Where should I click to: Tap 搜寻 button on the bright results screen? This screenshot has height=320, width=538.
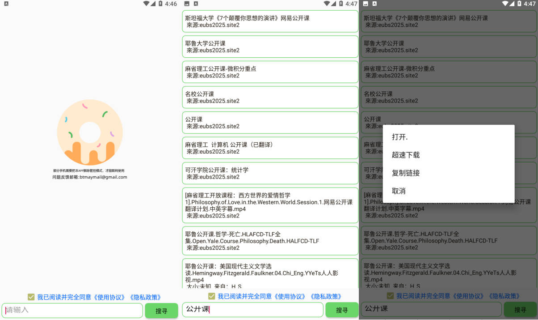pos(342,310)
